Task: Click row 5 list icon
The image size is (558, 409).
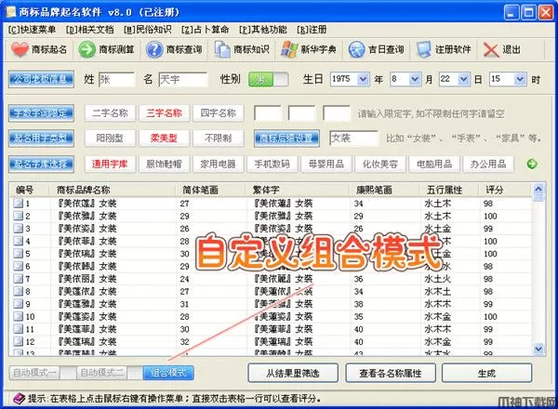Action: point(19,254)
